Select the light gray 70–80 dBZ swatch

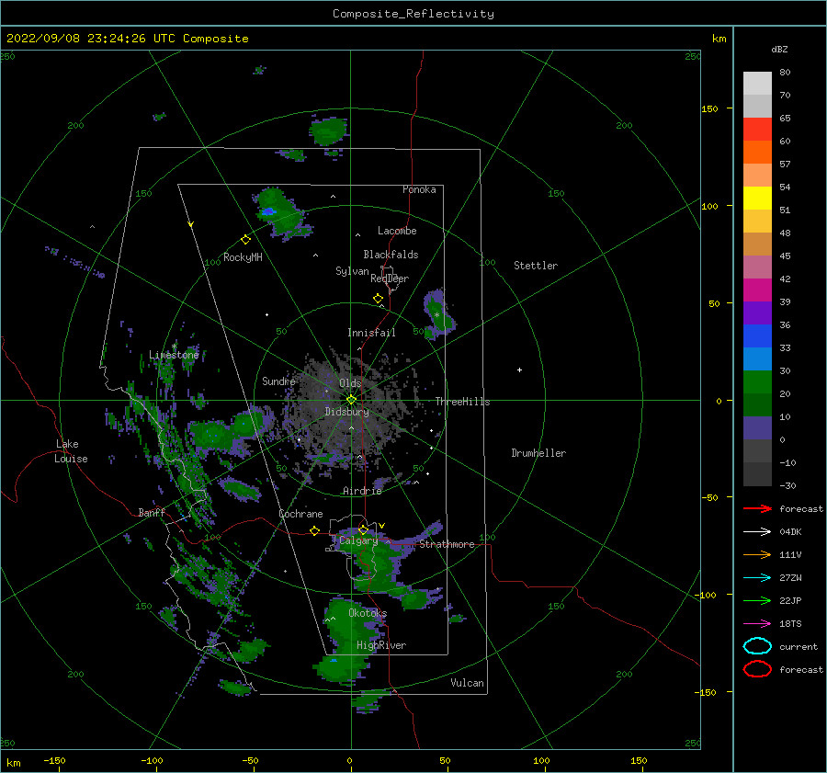(757, 84)
